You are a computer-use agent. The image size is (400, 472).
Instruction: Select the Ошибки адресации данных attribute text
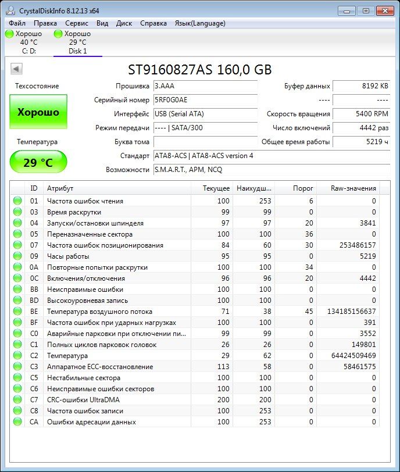(x=91, y=422)
